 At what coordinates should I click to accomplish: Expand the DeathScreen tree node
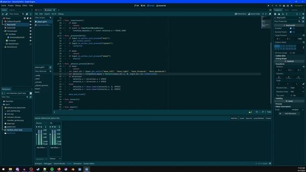coord(5,43)
